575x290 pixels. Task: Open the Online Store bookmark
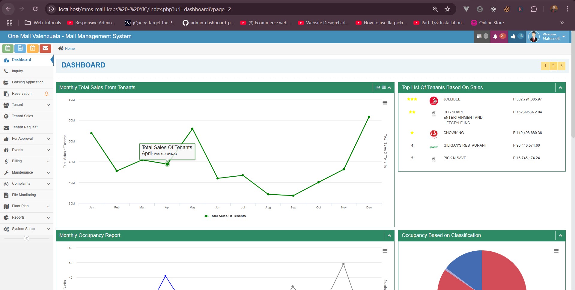click(x=487, y=23)
